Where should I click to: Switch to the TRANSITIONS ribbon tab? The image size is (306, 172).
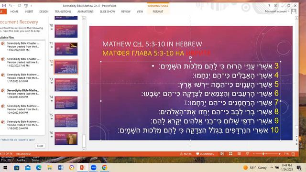(63, 11)
